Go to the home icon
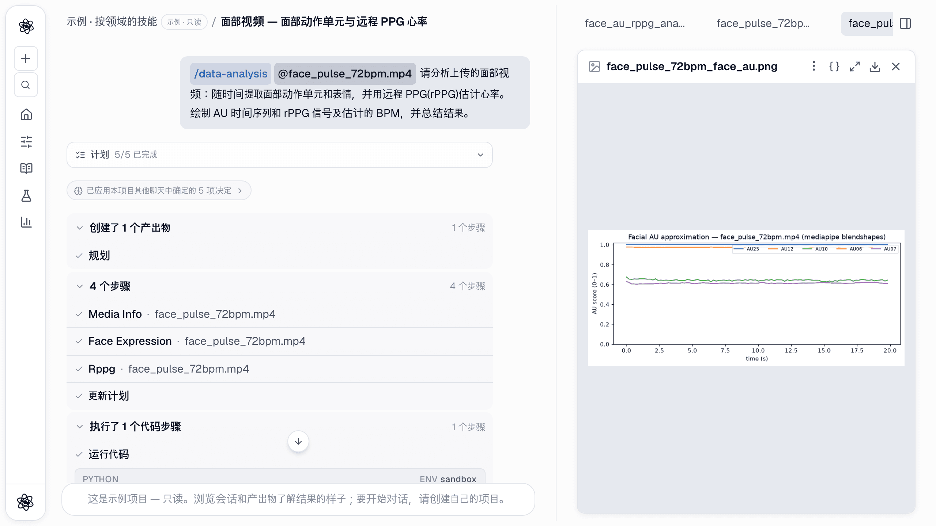The image size is (936, 526). 26,115
